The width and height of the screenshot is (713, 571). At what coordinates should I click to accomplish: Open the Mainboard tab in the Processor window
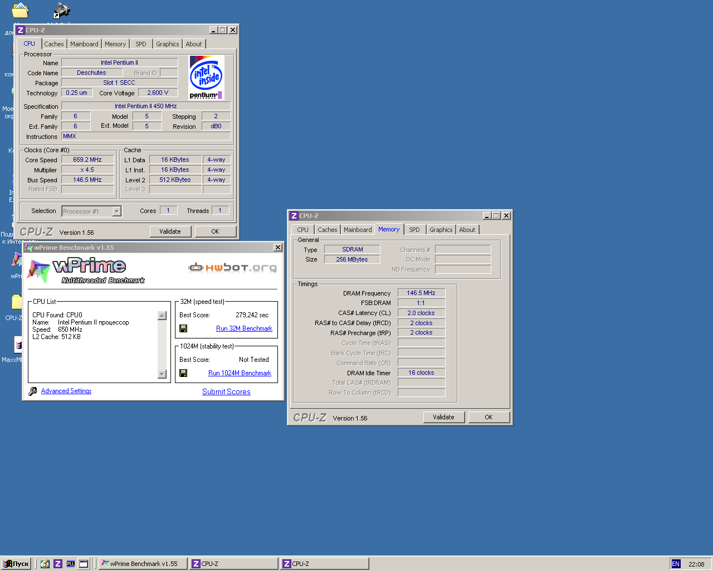tap(84, 44)
